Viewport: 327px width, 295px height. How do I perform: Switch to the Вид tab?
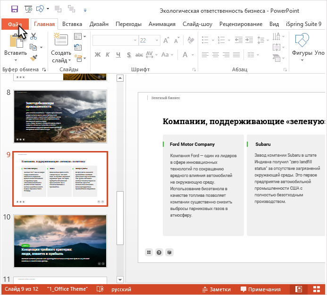pos(274,24)
